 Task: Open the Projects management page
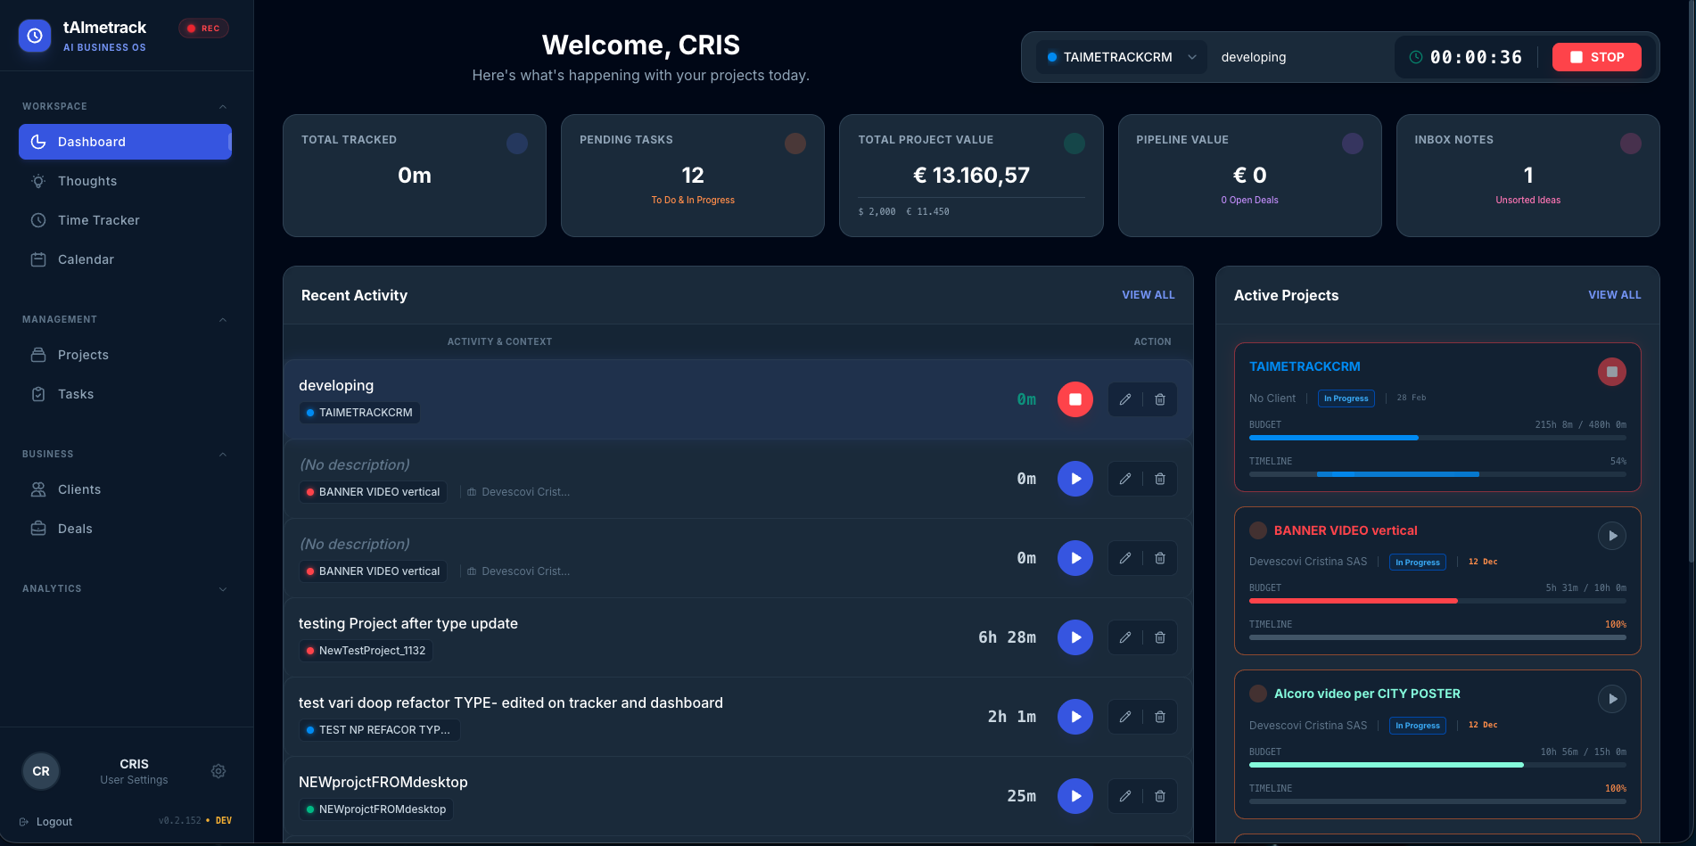point(125,355)
